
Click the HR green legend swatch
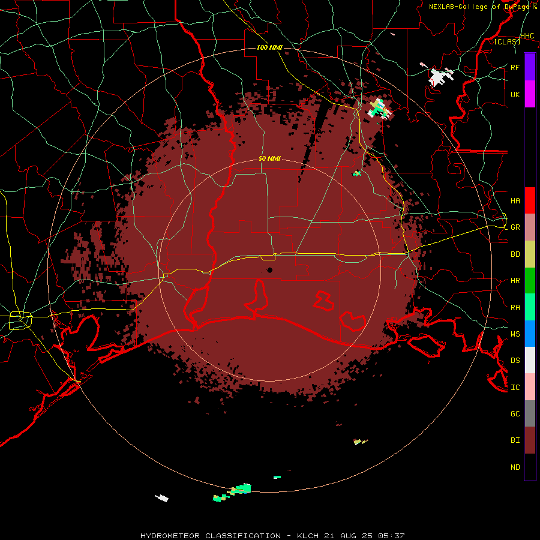530,281
